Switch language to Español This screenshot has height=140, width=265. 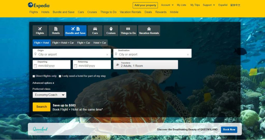(223, 5)
